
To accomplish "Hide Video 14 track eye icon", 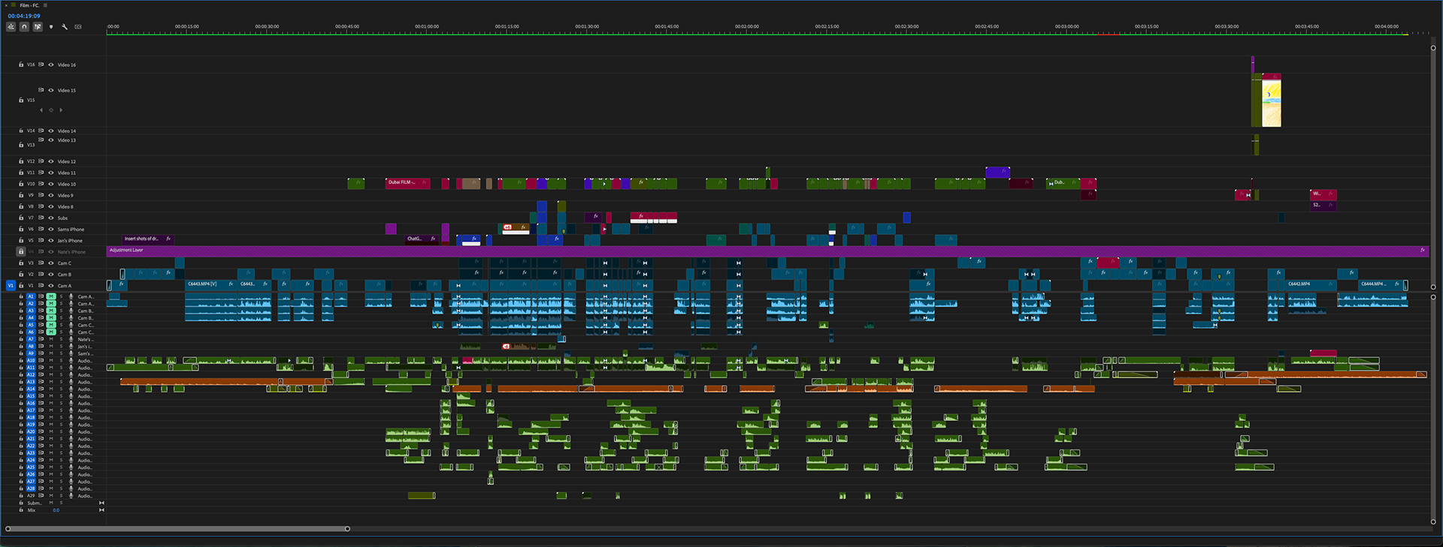I will (51, 131).
